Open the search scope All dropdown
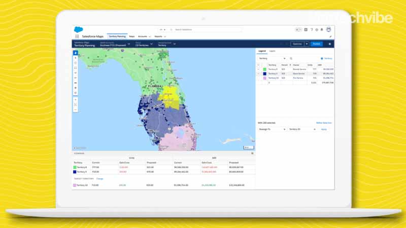Viewport: 406px width, 228px height. tap(162, 30)
